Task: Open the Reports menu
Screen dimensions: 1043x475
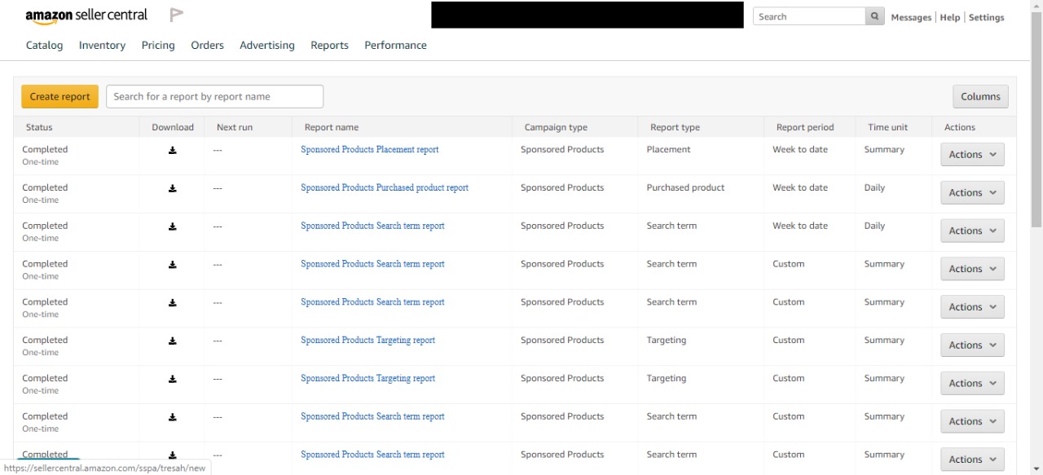Action: click(329, 46)
